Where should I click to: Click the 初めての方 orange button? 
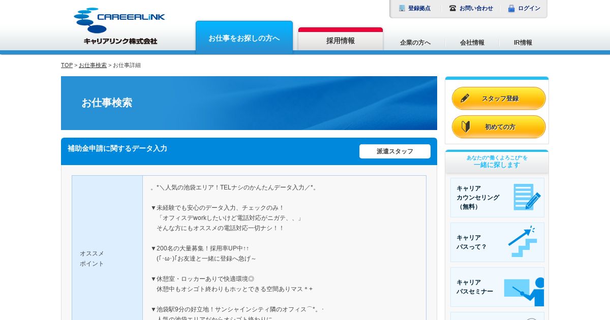[x=499, y=126]
